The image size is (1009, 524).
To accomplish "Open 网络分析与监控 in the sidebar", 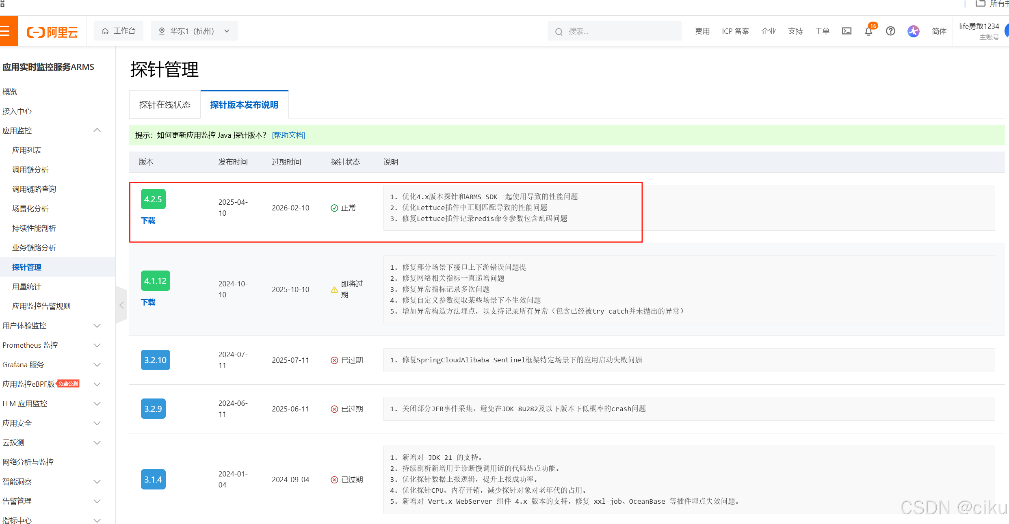I will (x=28, y=462).
